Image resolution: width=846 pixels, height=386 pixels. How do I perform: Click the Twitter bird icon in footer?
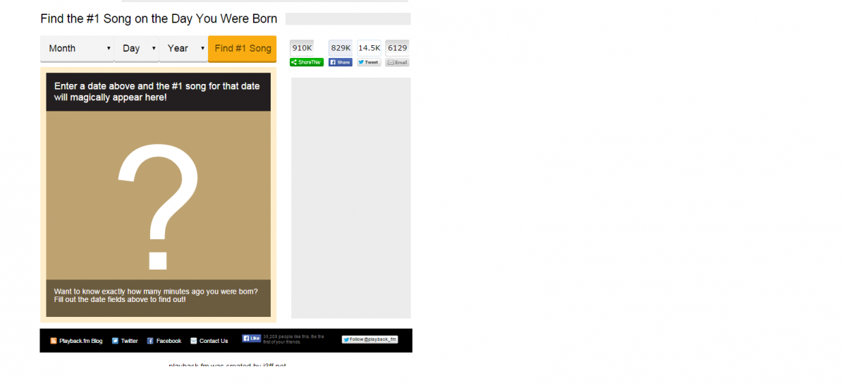coord(115,341)
